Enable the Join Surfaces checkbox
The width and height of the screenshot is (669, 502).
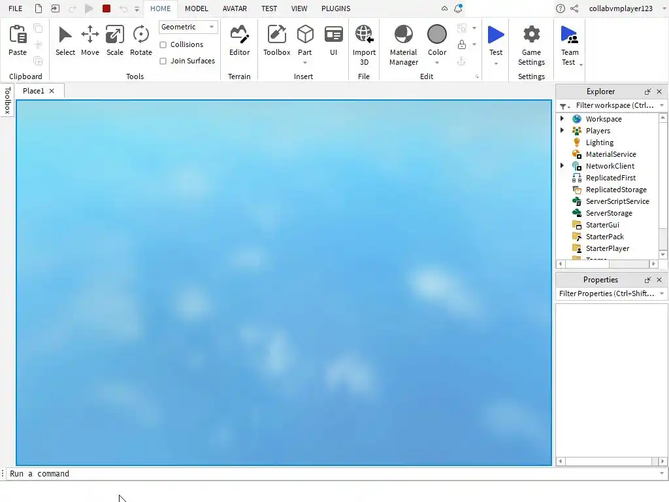pyautogui.click(x=163, y=61)
